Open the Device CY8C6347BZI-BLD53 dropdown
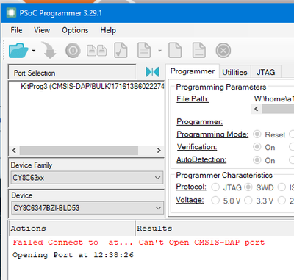Viewport: 294px width, 280px height. (x=87, y=208)
